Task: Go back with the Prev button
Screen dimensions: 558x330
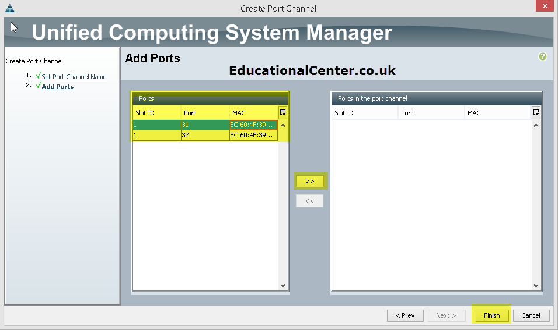Action: (405, 315)
